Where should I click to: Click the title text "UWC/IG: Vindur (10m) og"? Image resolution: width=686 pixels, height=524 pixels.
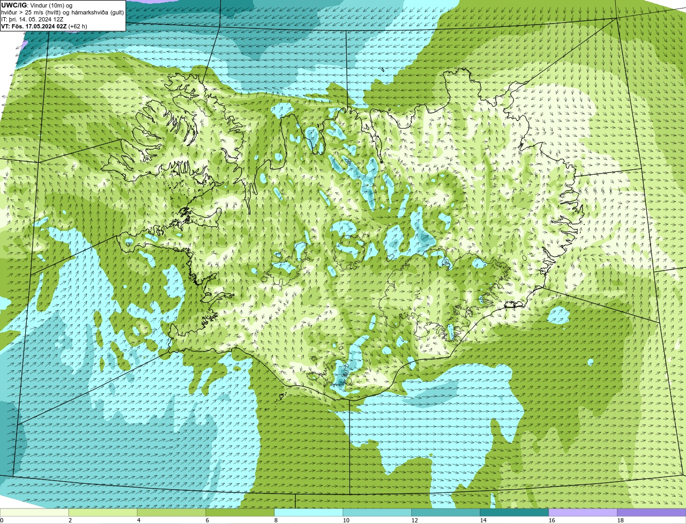(37, 5)
